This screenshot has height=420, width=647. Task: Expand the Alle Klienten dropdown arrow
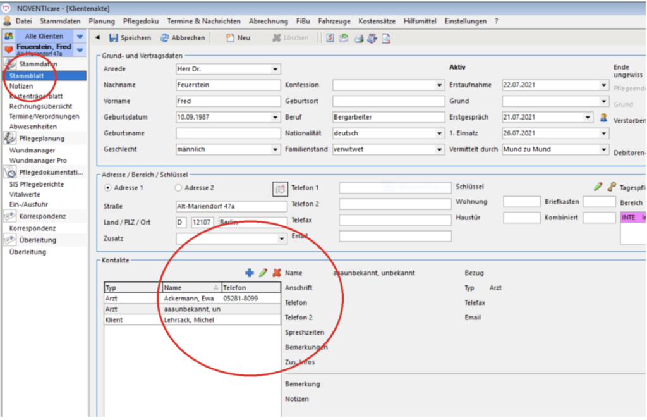pos(80,36)
